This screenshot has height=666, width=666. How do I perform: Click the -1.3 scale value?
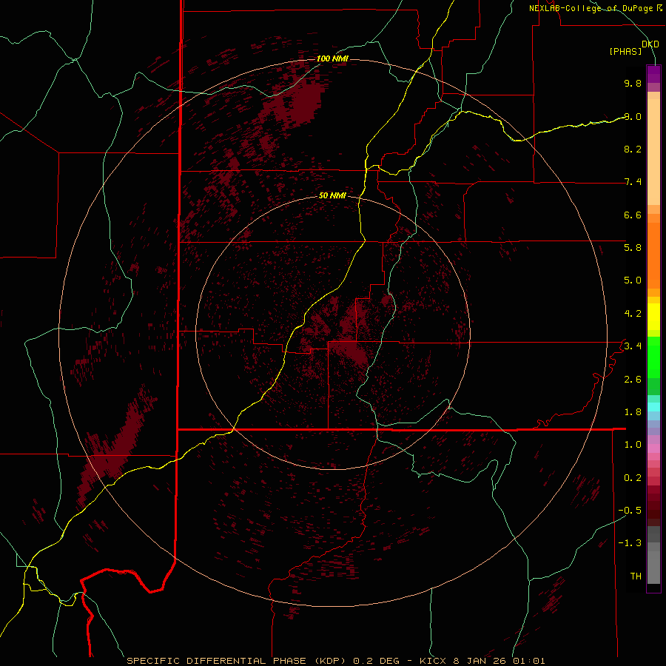[x=630, y=543]
